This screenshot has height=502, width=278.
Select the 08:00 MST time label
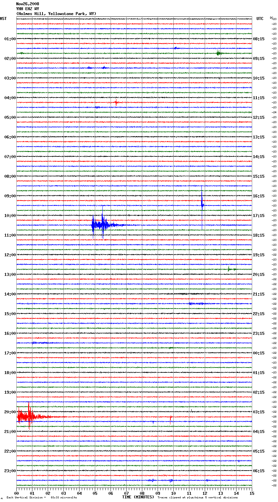[10, 176]
